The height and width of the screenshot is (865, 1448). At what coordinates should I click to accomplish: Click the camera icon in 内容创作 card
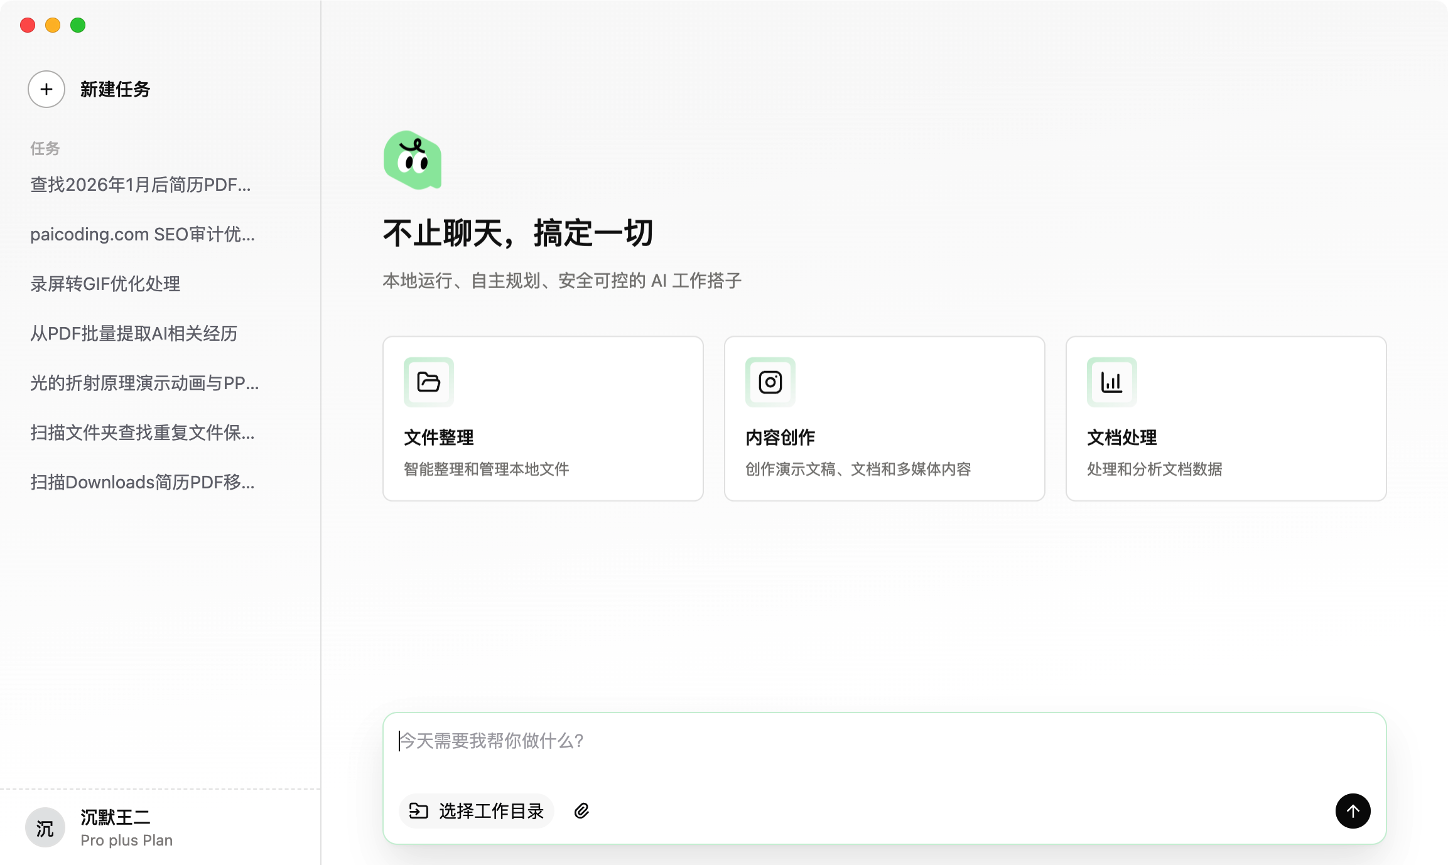tap(770, 382)
